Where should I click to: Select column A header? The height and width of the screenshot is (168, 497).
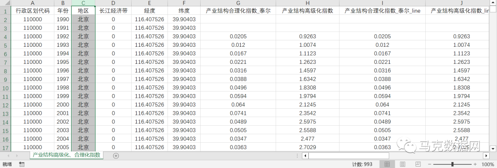tap(33, 3)
